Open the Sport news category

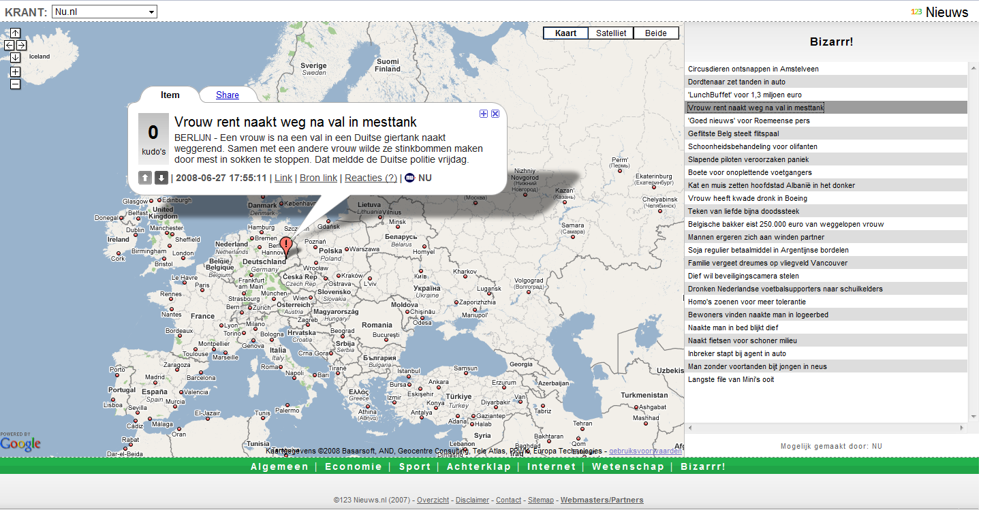click(x=415, y=466)
